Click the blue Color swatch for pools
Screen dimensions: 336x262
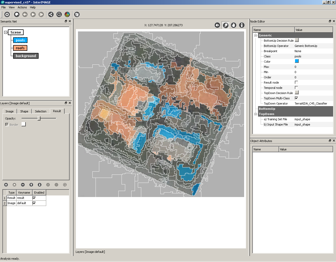pos(297,61)
